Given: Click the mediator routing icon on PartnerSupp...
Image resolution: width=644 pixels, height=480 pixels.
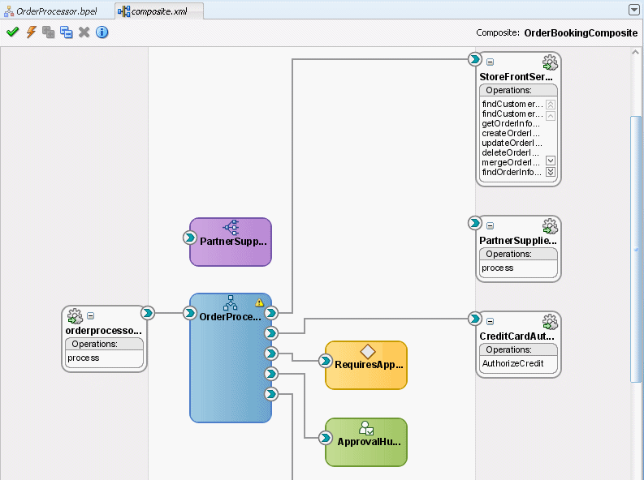Looking at the screenshot, I should pos(231,227).
